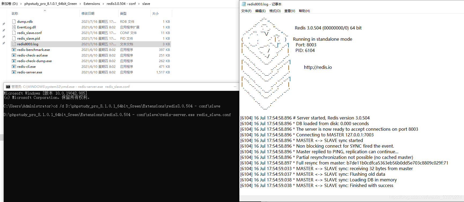The width and height of the screenshot is (464, 202).
Task: Open the 格式(O) menu in Notepad
Action: click(x=275, y=11)
